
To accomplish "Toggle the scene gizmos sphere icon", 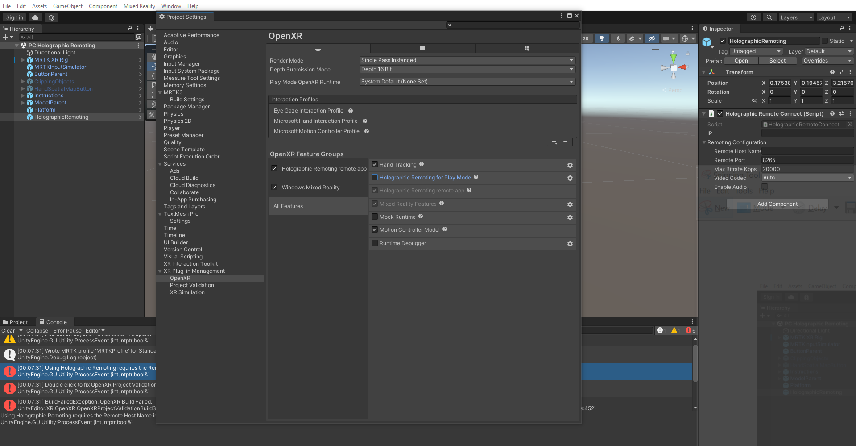I will [x=685, y=38].
